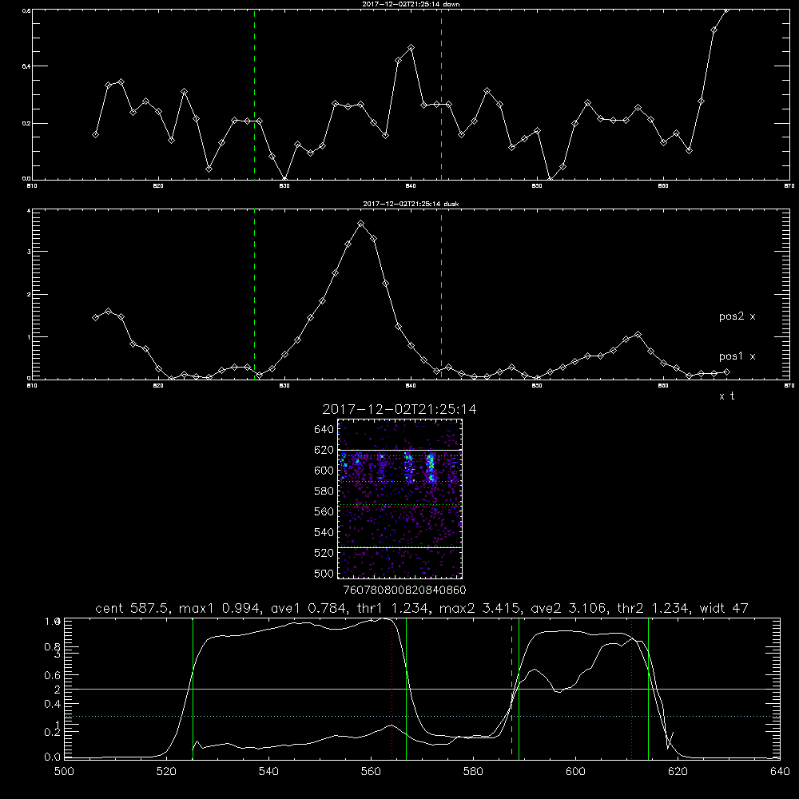Image resolution: width=799 pixels, height=799 pixels.
Task: Click the 'thr2 1.234' value
Action: [654, 608]
